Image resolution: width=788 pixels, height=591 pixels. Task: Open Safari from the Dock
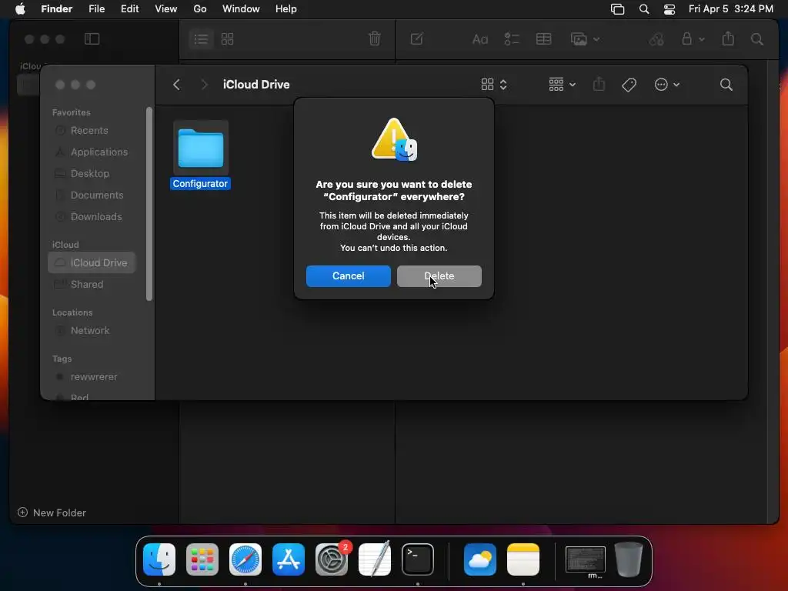point(245,559)
